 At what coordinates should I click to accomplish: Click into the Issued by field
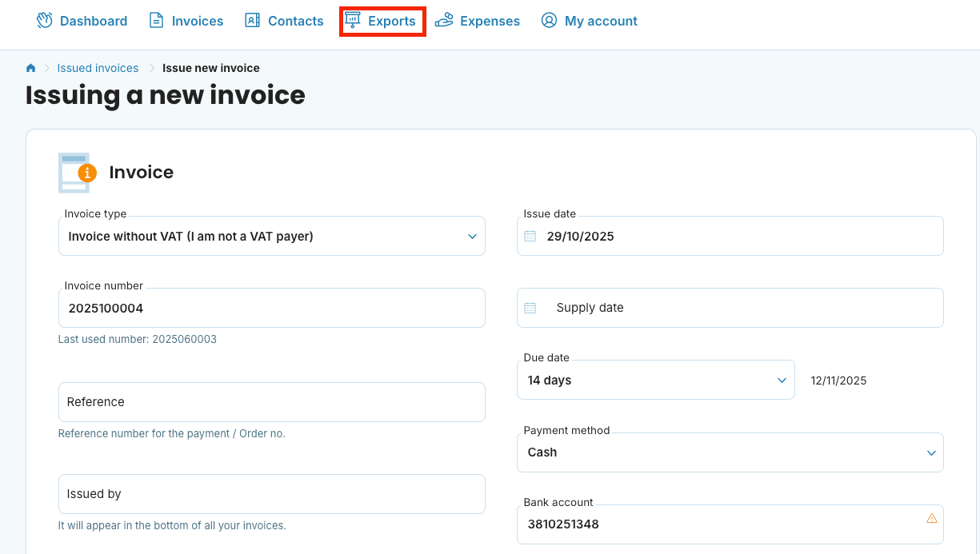[x=272, y=494]
